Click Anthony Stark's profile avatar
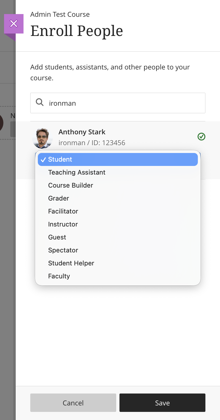The width and height of the screenshot is (220, 420). pyautogui.click(x=42, y=138)
